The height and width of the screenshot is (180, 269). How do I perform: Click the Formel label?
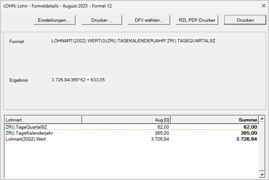[x=17, y=42]
